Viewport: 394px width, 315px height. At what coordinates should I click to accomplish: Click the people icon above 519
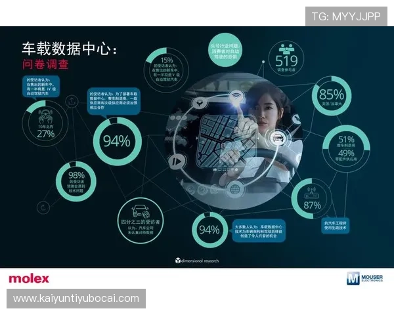click(286, 49)
